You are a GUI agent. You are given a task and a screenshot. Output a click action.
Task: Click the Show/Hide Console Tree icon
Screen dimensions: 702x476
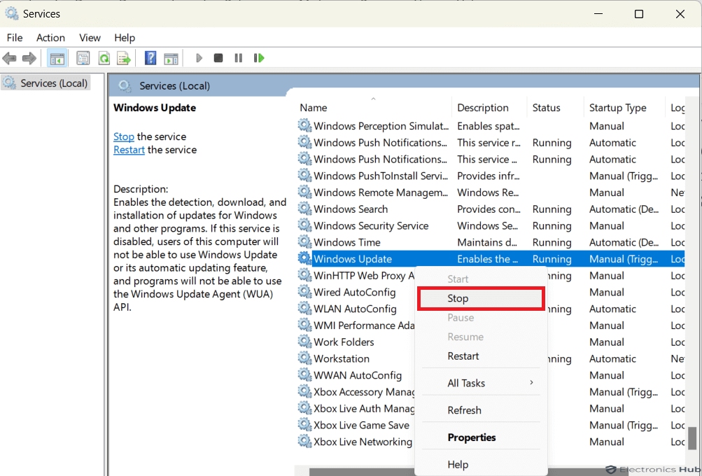[x=57, y=58]
